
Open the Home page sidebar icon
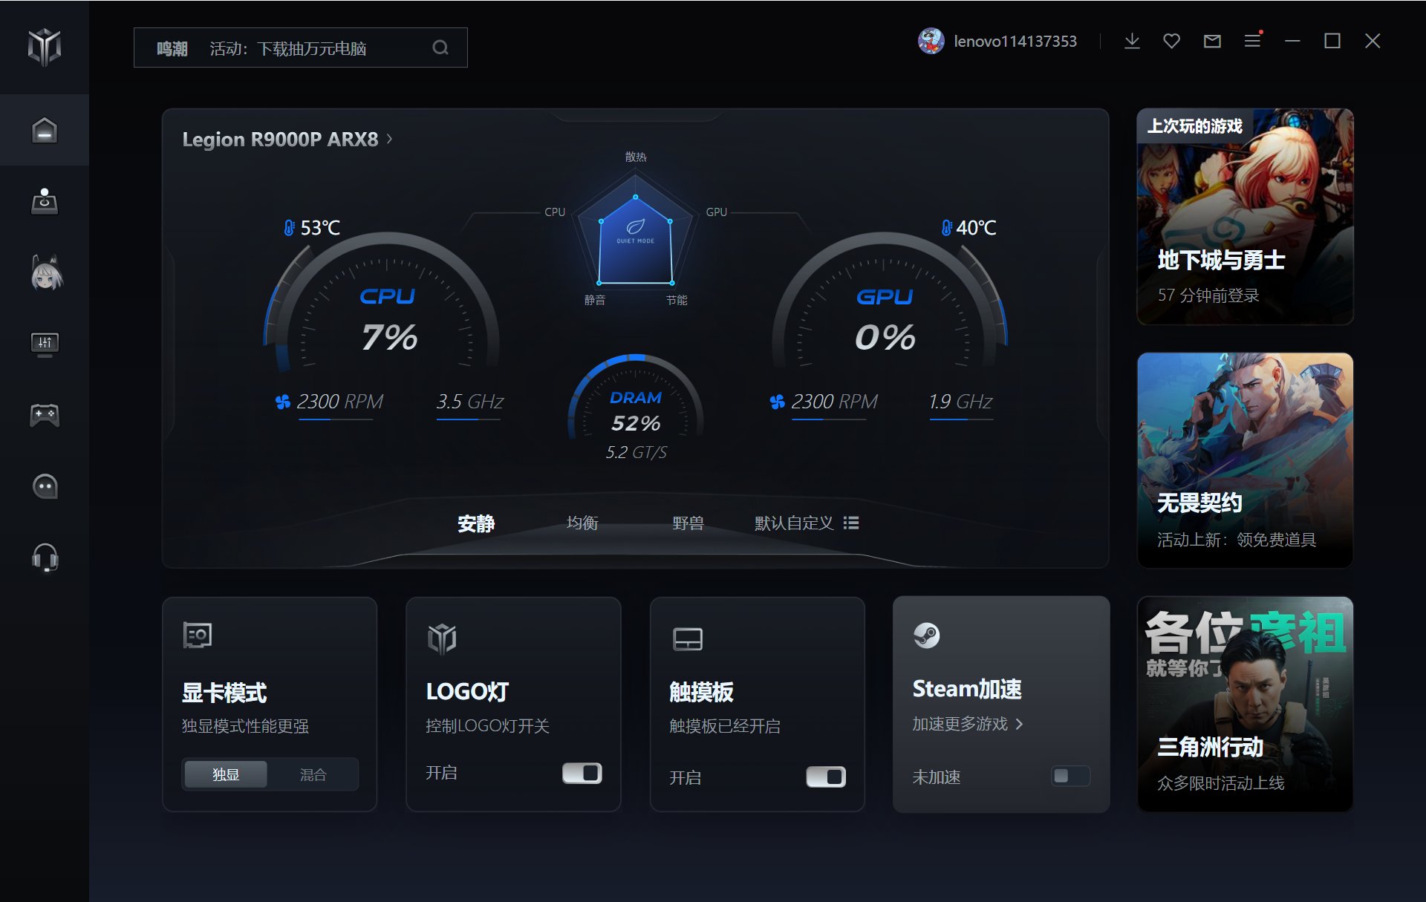click(45, 130)
